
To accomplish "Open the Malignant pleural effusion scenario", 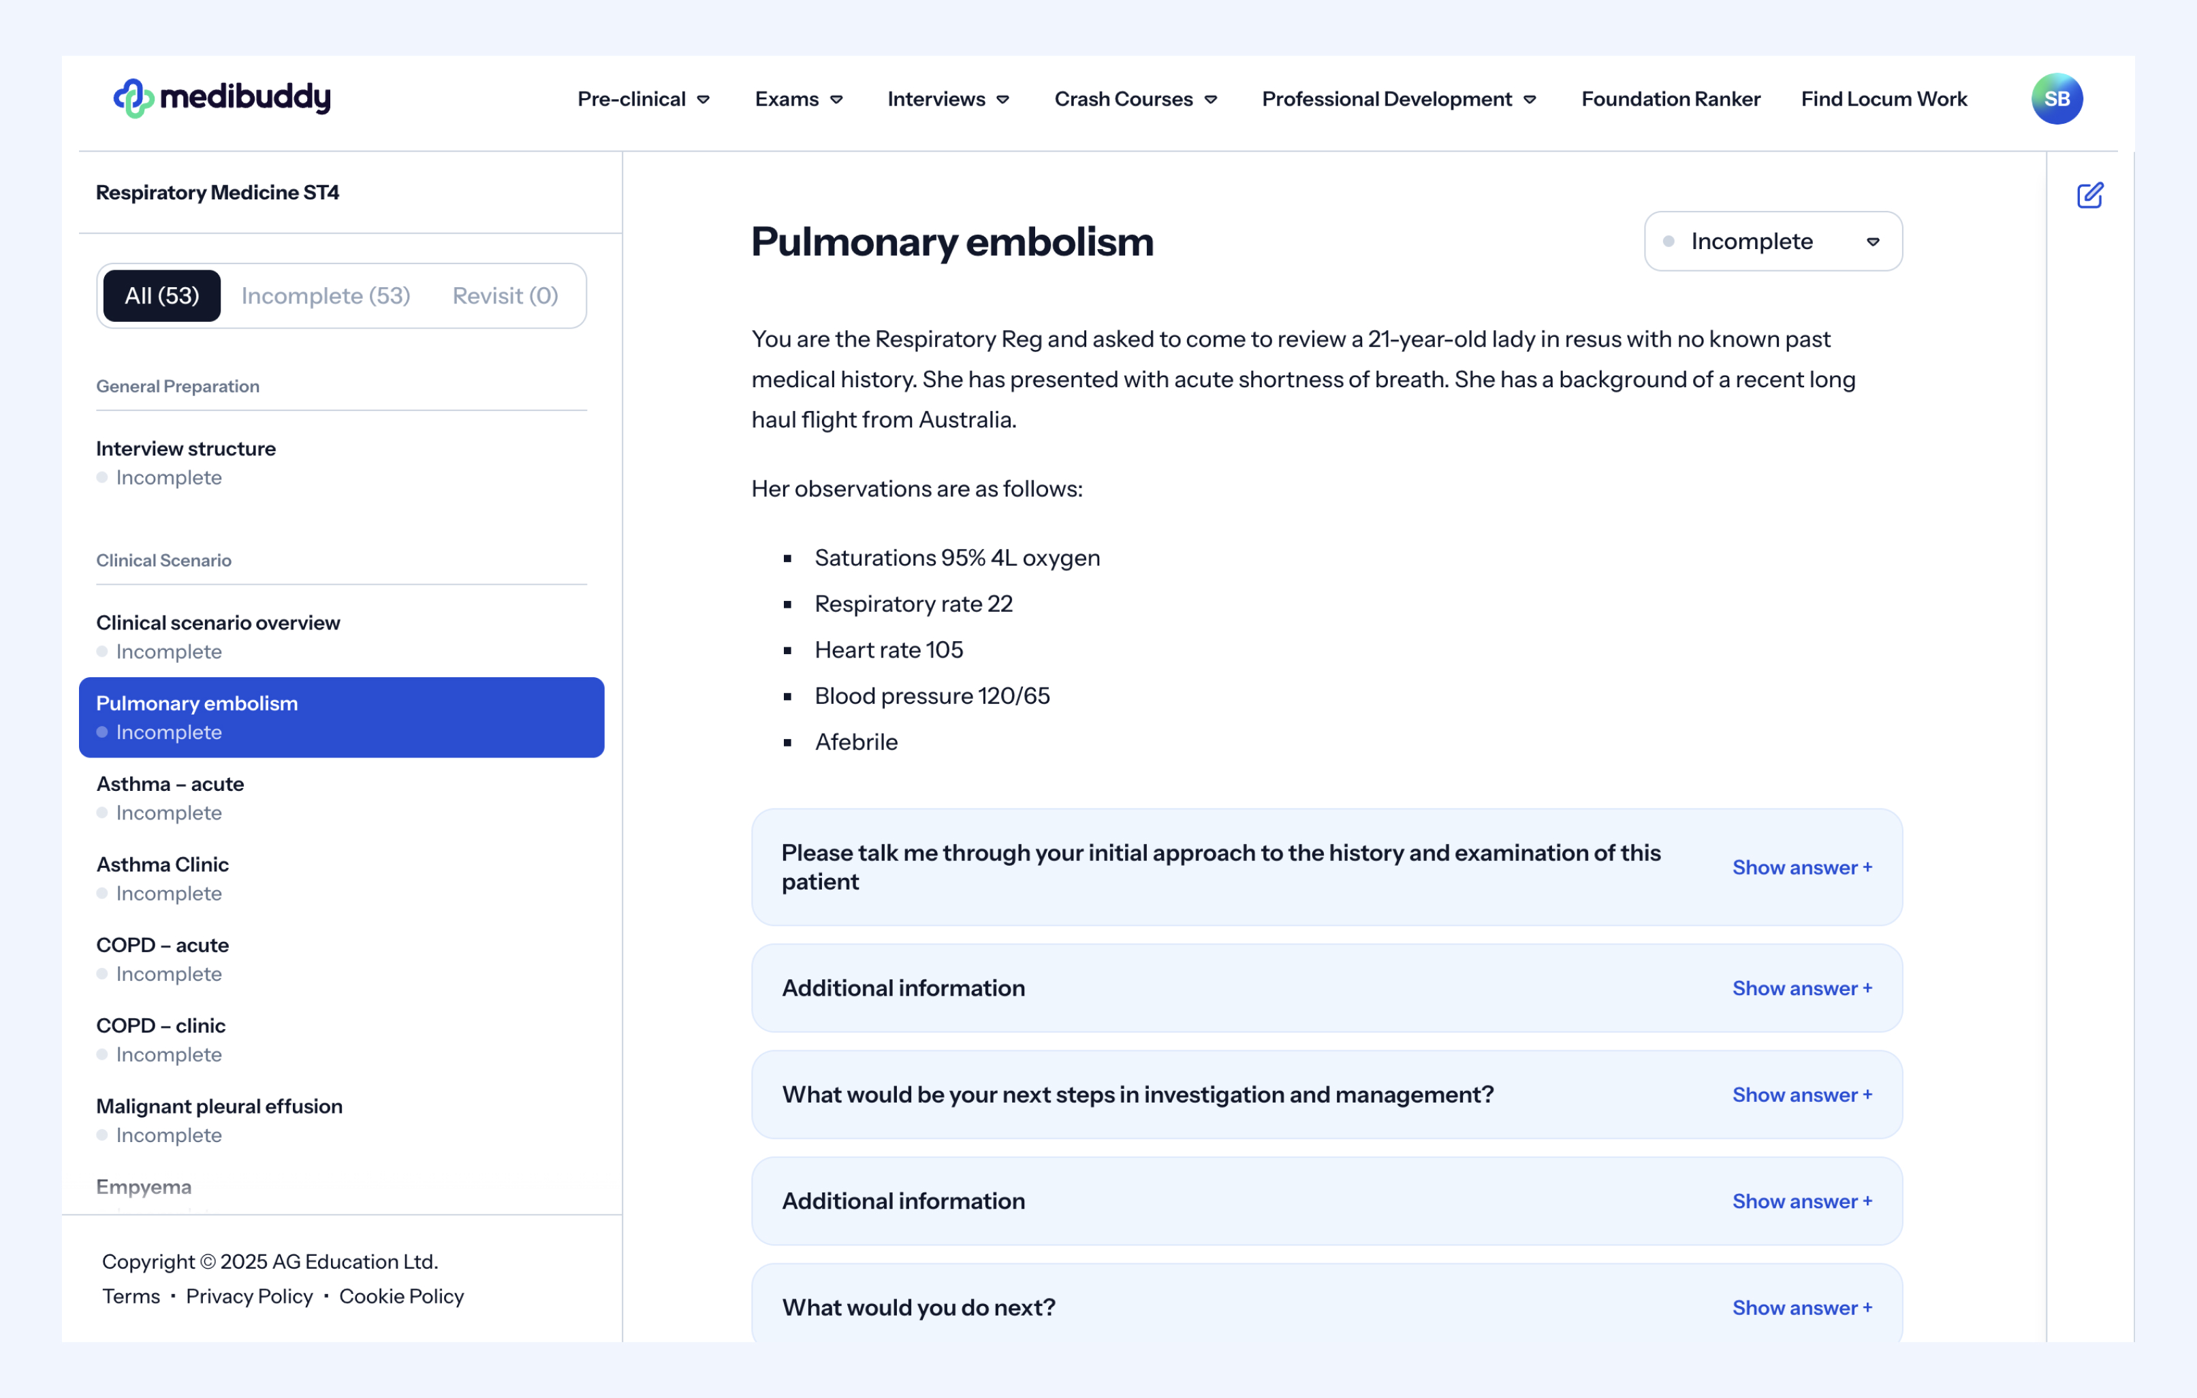I will 219,1106.
